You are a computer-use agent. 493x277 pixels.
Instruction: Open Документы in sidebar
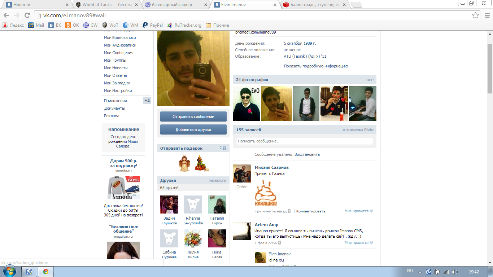tap(115, 108)
